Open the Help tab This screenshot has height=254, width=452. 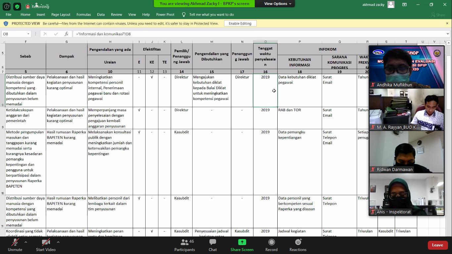[x=146, y=15]
